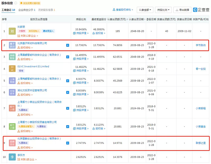The image size is (211, 164).
Task: Click the 文投资本 avatar icon
Action: point(12,92)
